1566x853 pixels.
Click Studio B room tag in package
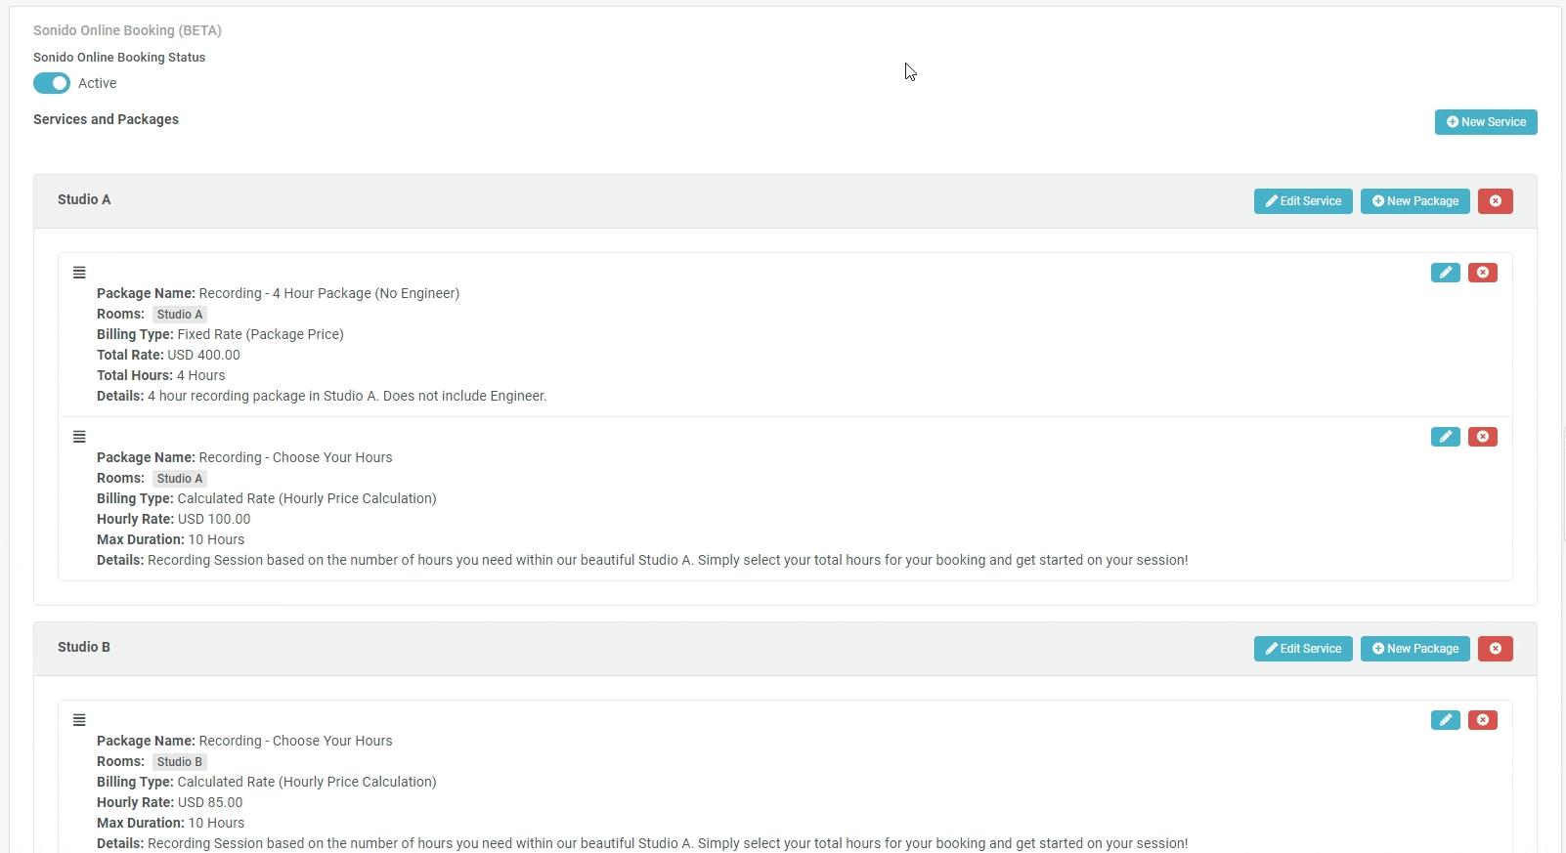pos(180,762)
